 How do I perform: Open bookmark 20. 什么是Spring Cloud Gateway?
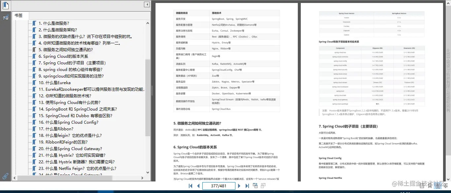70,149
